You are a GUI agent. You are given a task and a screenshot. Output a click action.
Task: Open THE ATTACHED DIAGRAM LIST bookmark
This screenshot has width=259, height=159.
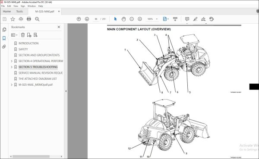click(x=38, y=79)
